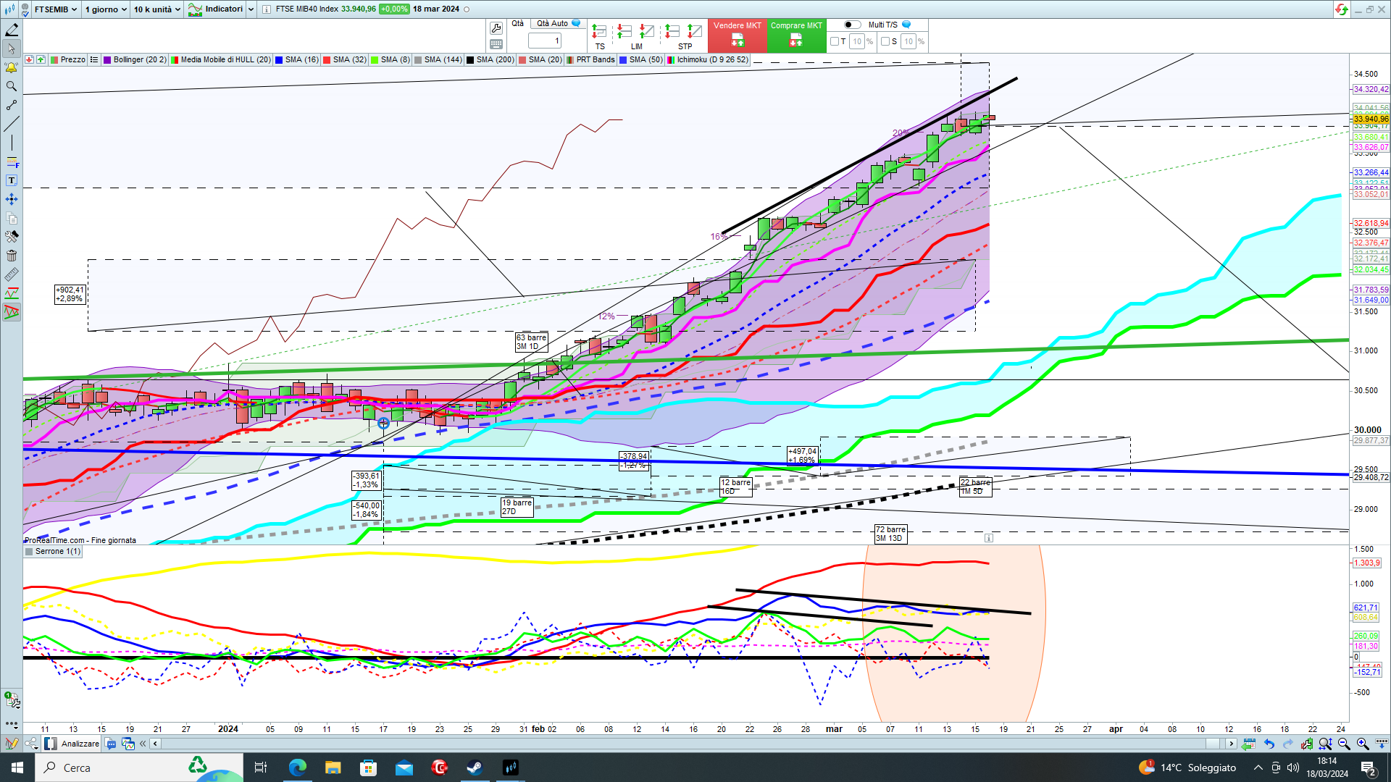The width and height of the screenshot is (1391, 782).
Task: Toggle the Multi T/S switch
Action: pyautogui.click(x=853, y=25)
